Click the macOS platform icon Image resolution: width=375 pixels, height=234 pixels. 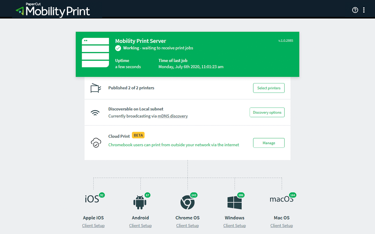[282, 199]
